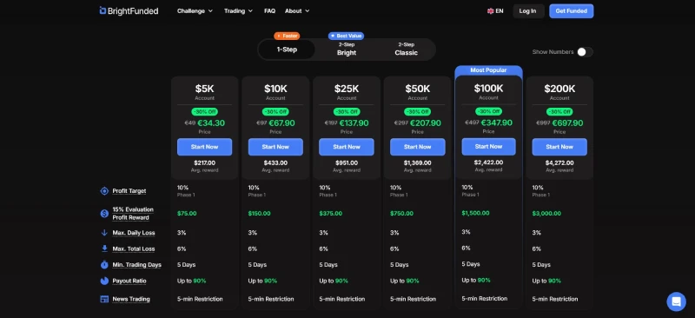Click the €697.90 price
695x318 pixels.
[x=567, y=123]
